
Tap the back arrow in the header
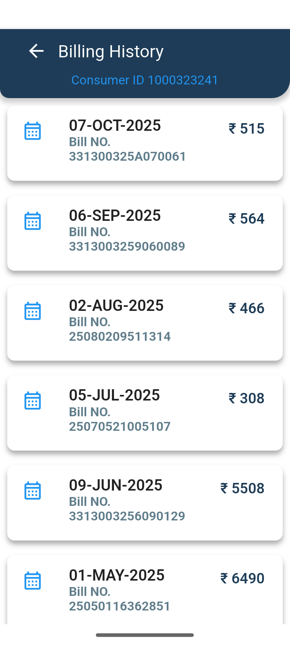pyautogui.click(x=36, y=51)
